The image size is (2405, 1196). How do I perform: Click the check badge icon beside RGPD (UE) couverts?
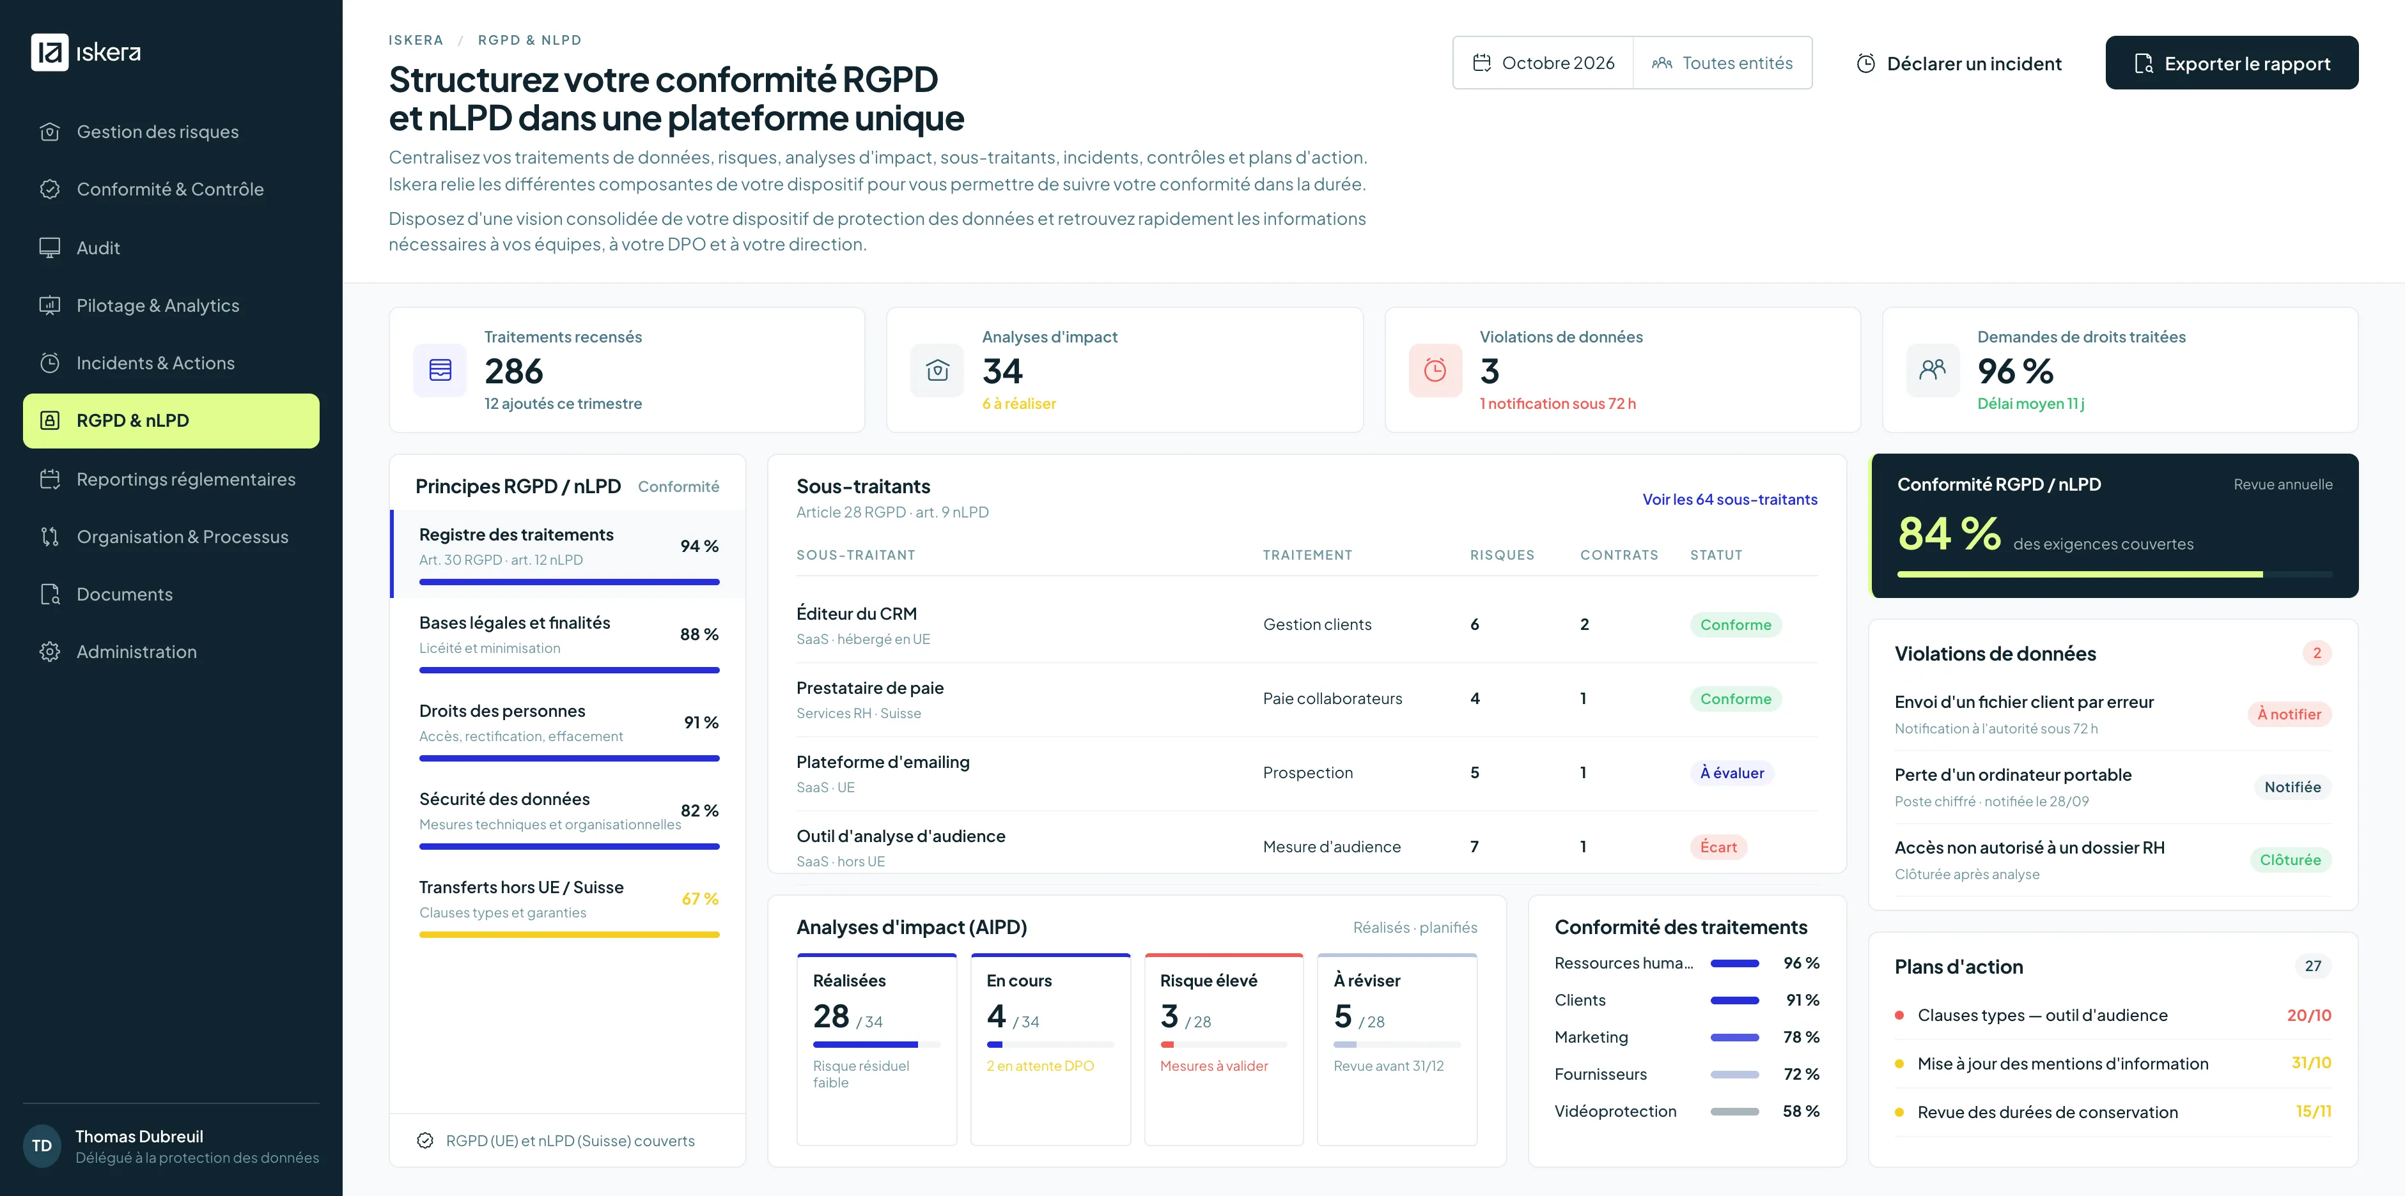tap(424, 1141)
